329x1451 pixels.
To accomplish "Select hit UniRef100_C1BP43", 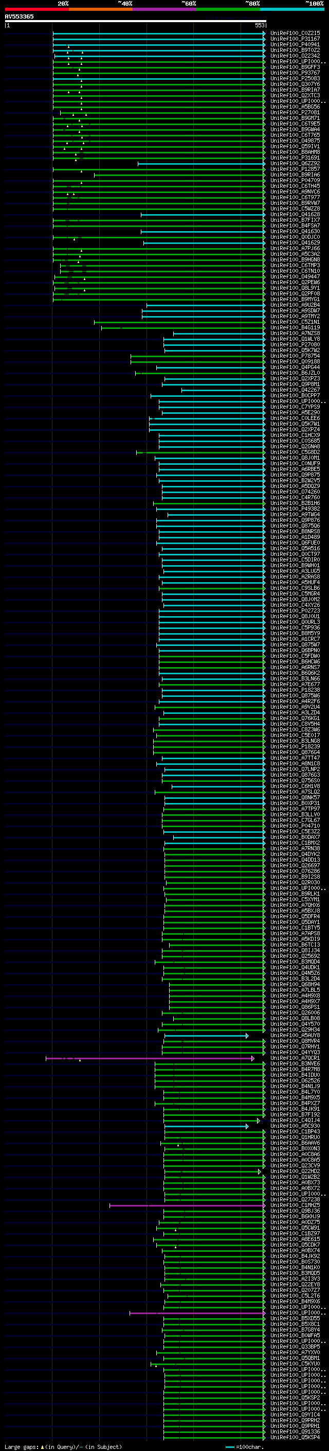I will pos(295,1132).
